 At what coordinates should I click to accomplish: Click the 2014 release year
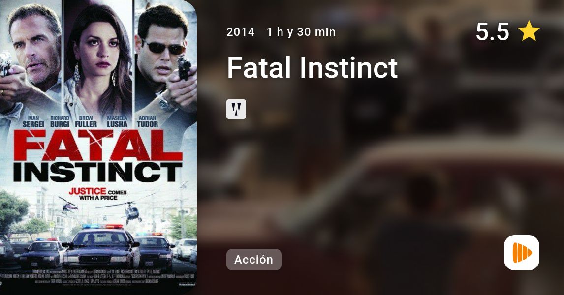[x=240, y=32]
